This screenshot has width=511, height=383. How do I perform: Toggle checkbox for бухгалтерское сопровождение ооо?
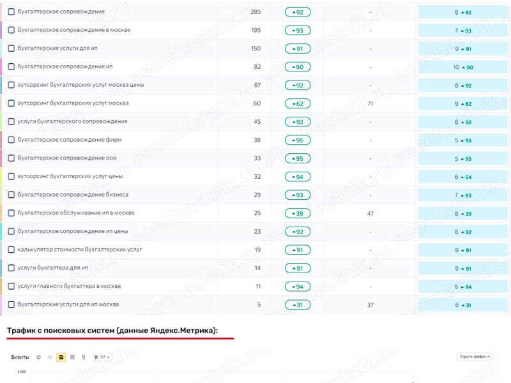click(11, 158)
